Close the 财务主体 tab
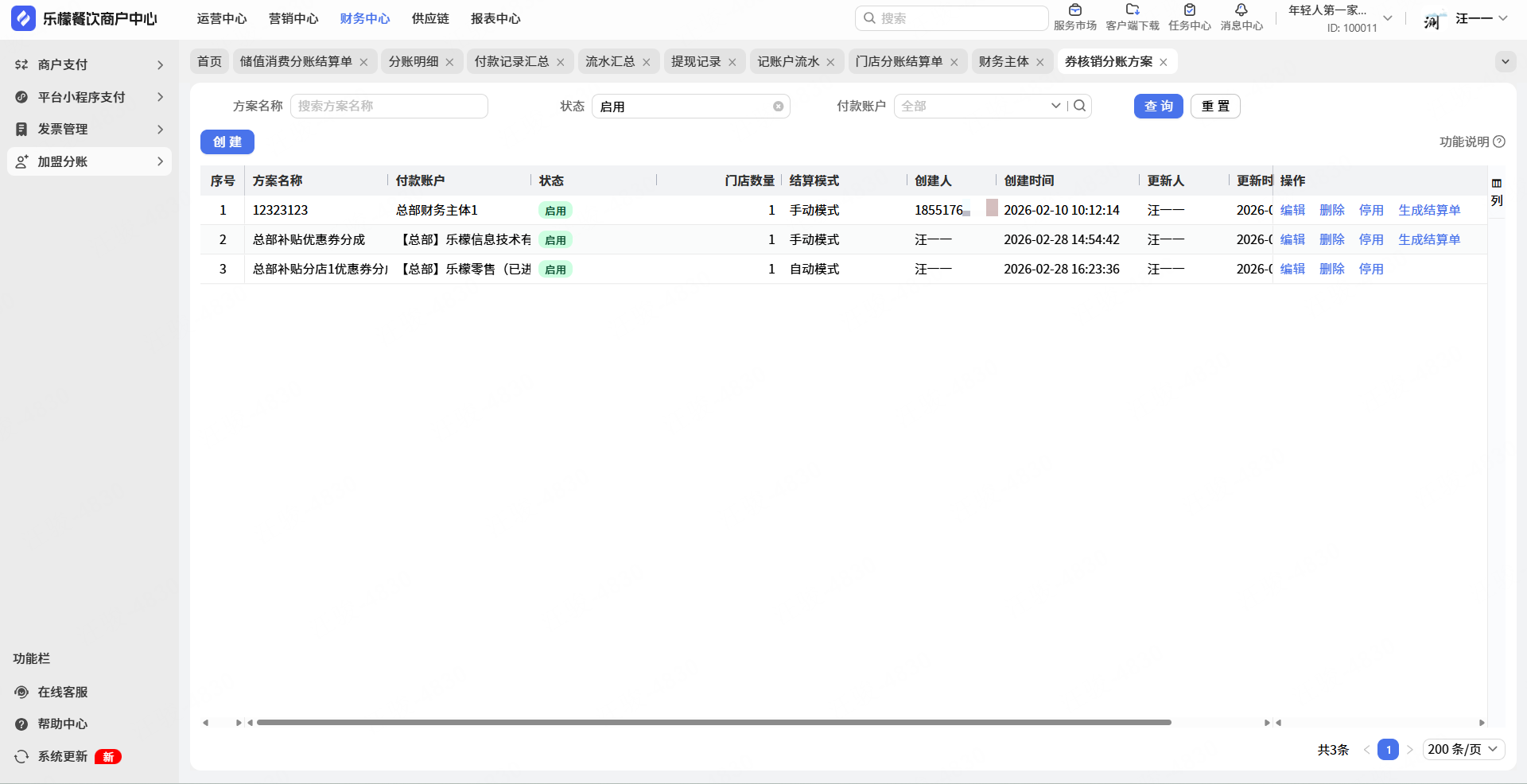Viewport: 1527px width, 784px height. (1039, 62)
